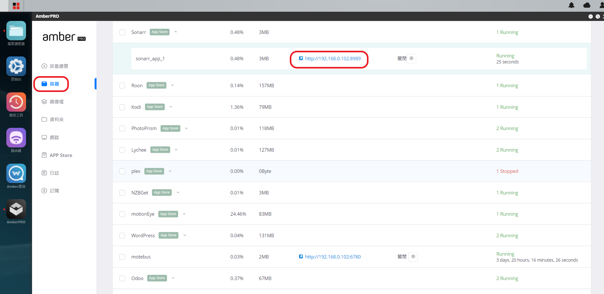This screenshot has width=604, height=294.
Task: Check the Kodi row checkbox
Action: tap(122, 107)
